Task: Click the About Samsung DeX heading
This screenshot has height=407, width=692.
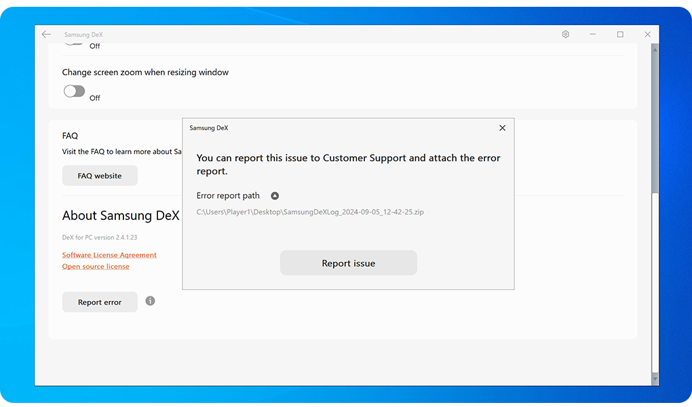Action: click(121, 216)
